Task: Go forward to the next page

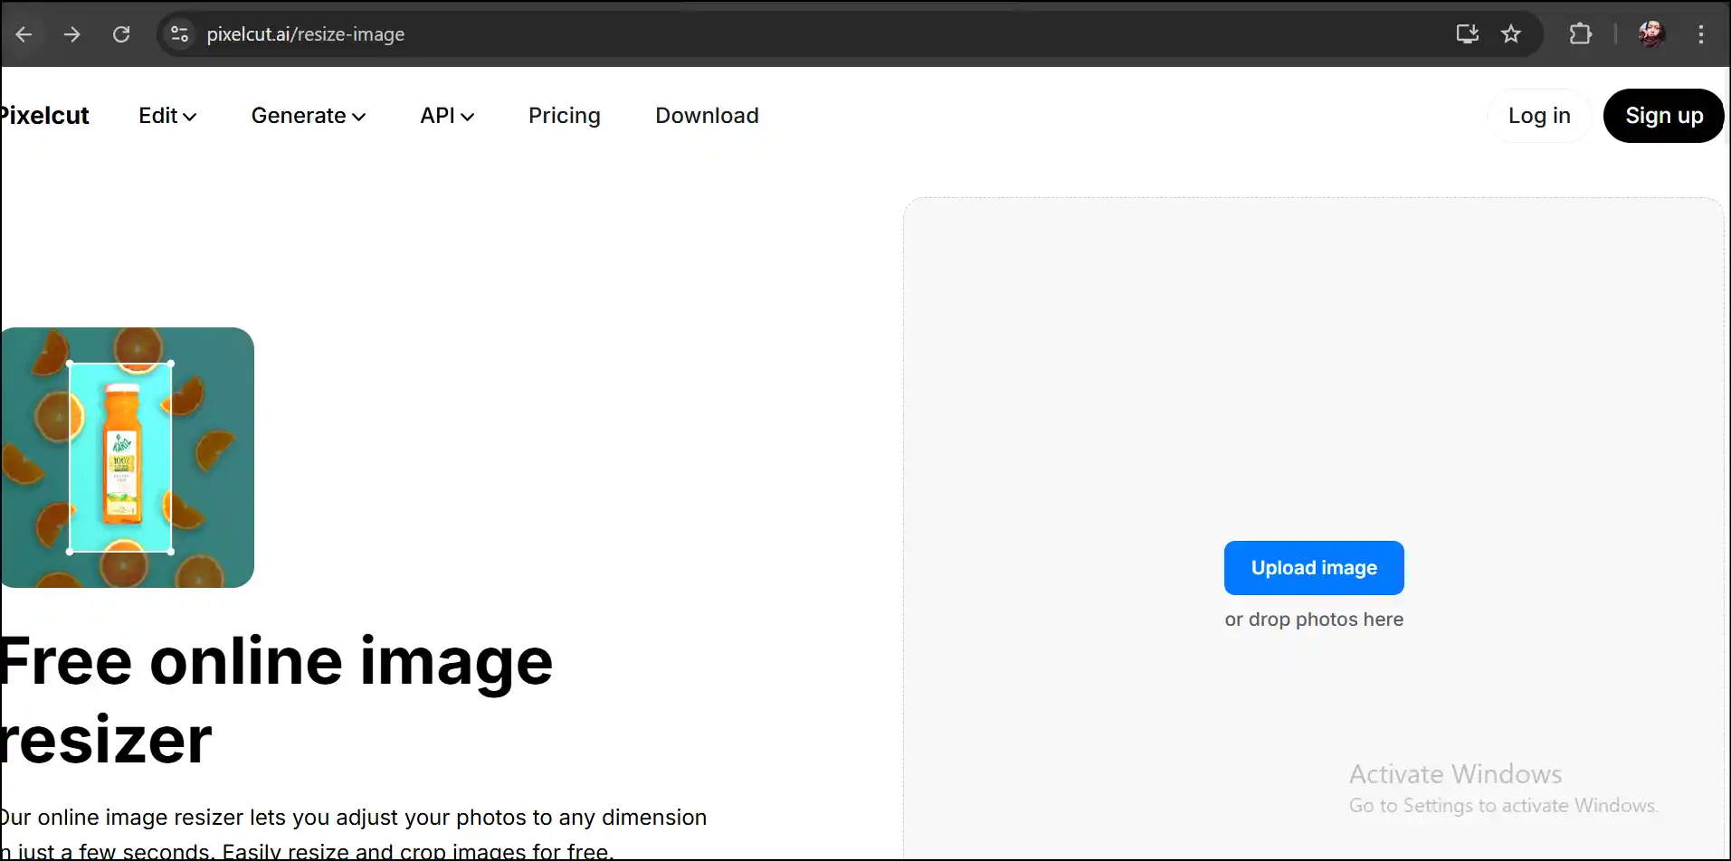Action: 72,34
